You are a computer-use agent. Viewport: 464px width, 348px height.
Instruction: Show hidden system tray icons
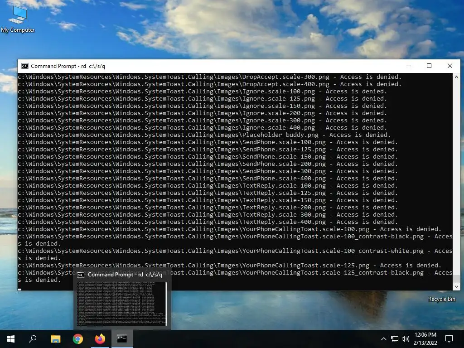(x=383, y=339)
